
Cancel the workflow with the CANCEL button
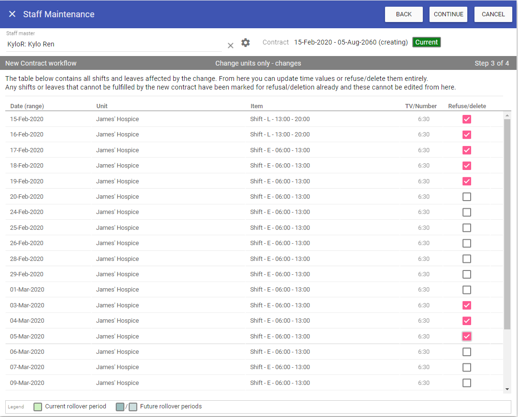(493, 14)
